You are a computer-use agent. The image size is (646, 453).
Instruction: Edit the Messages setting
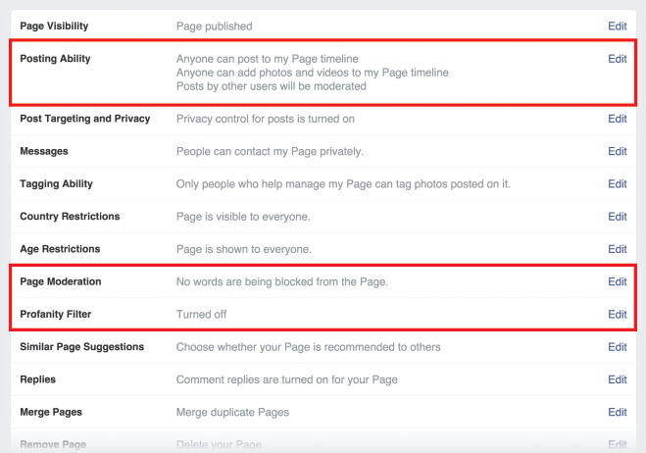click(618, 151)
